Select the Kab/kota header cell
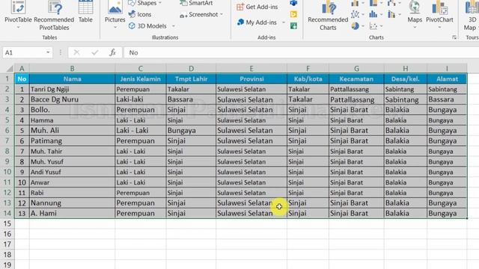This screenshot has width=479, height=269. coord(308,78)
